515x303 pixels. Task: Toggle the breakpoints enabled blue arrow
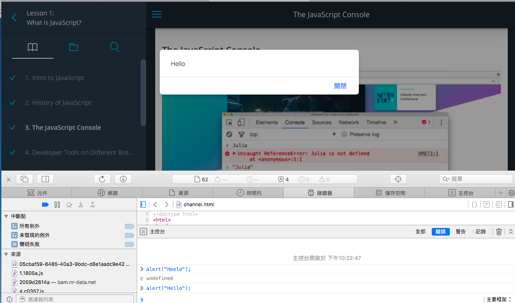tap(45, 205)
